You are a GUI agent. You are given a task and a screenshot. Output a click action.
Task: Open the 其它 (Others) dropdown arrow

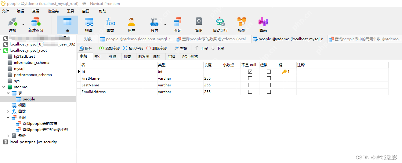pos(165,25)
